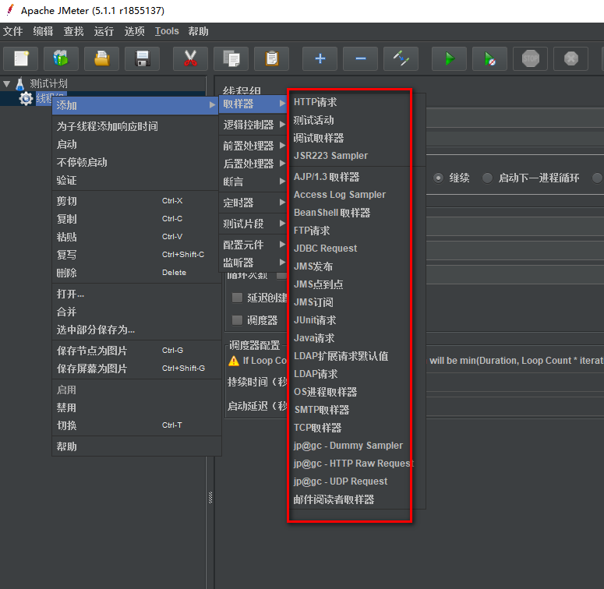604x589 pixels.
Task: Expand the 前置处理器 submenu
Action: click(253, 146)
